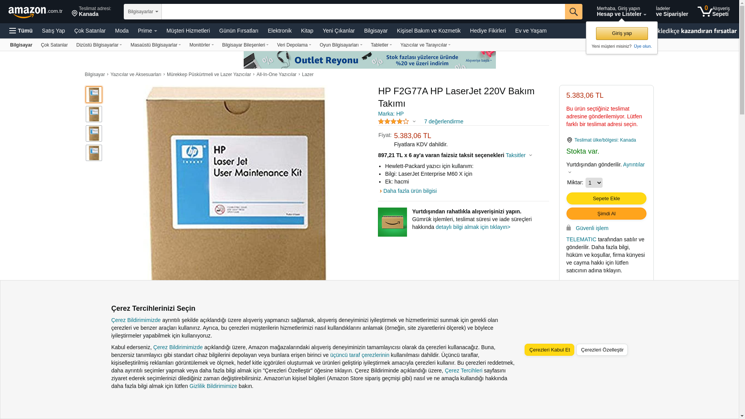Open the Elektronik menu item

(x=279, y=31)
